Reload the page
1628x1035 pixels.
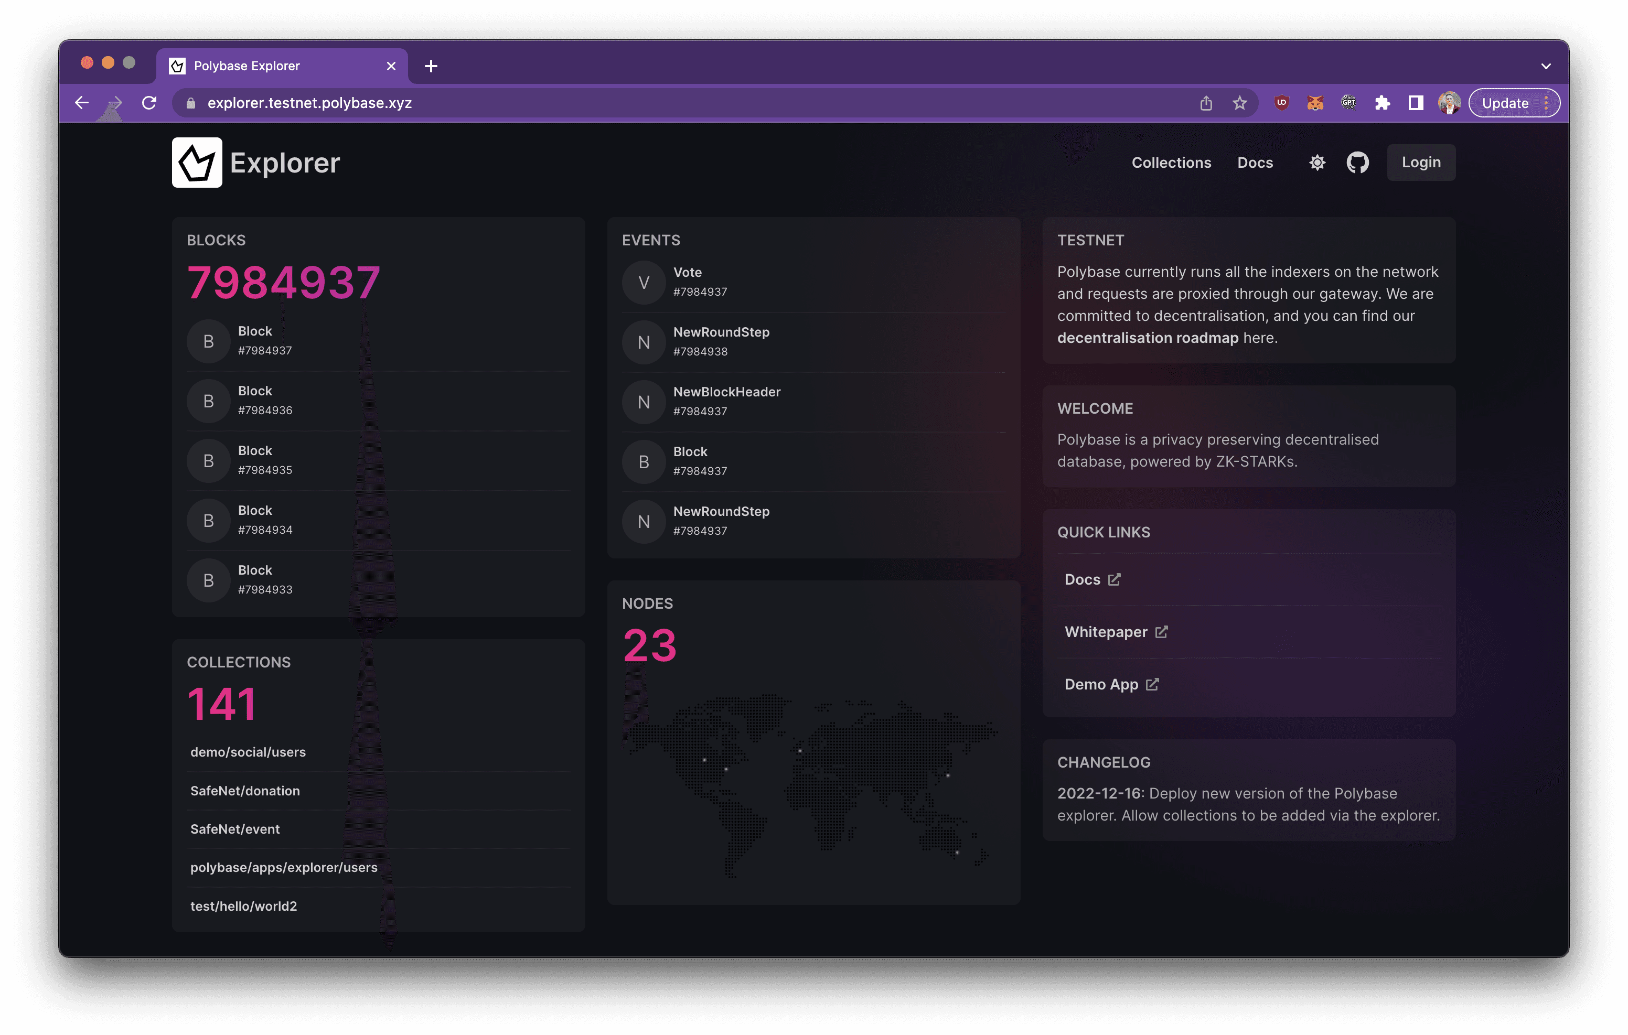coord(149,103)
